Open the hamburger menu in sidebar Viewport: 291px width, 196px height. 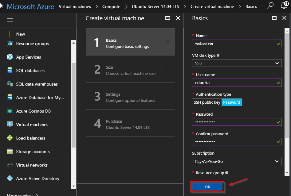(x=10, y=20)
